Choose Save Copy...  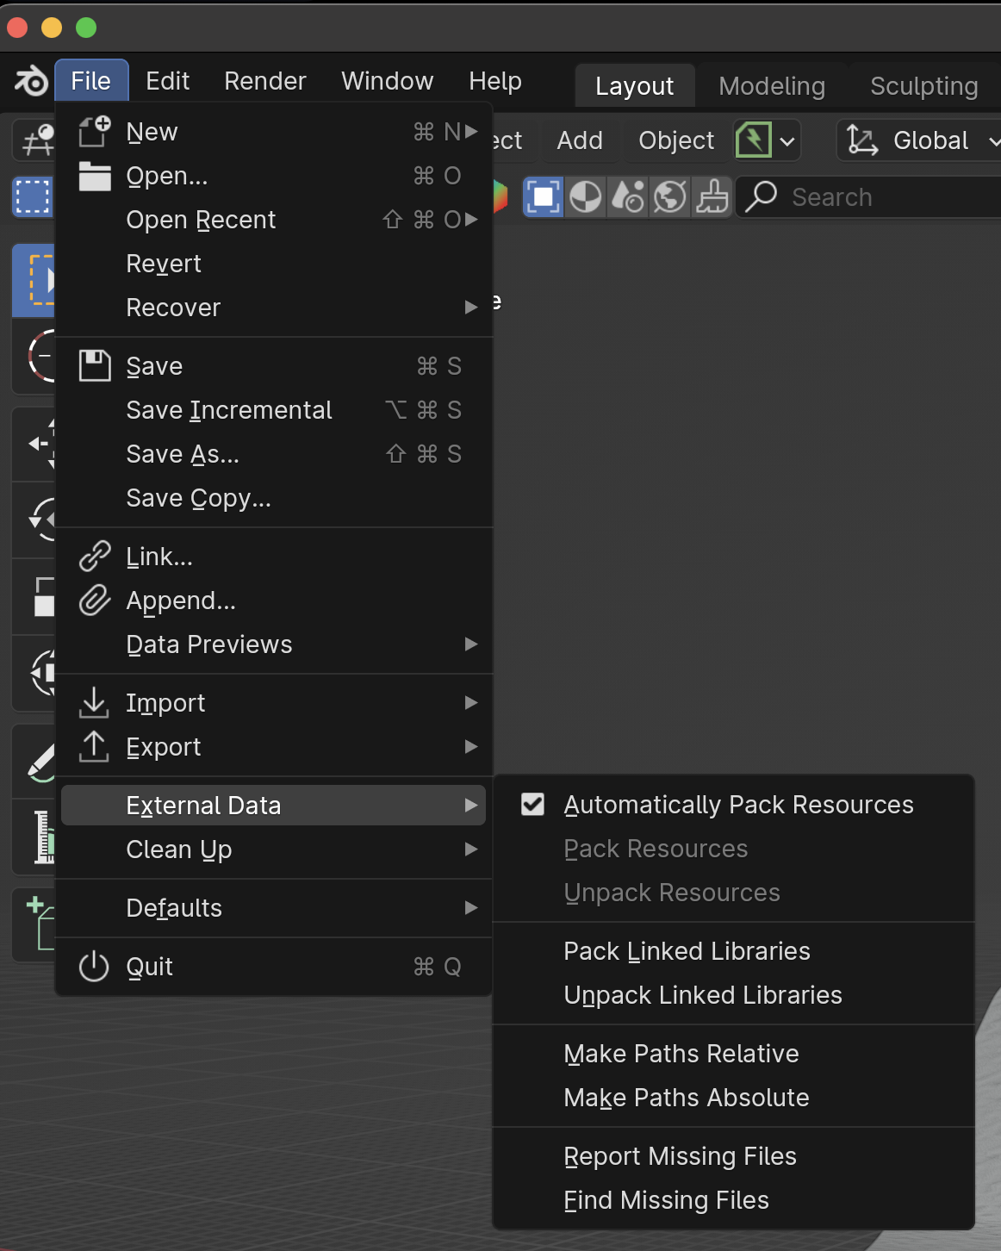tap(273, 498)
